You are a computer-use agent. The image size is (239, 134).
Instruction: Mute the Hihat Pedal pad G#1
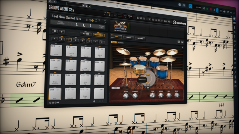(52, 60)
